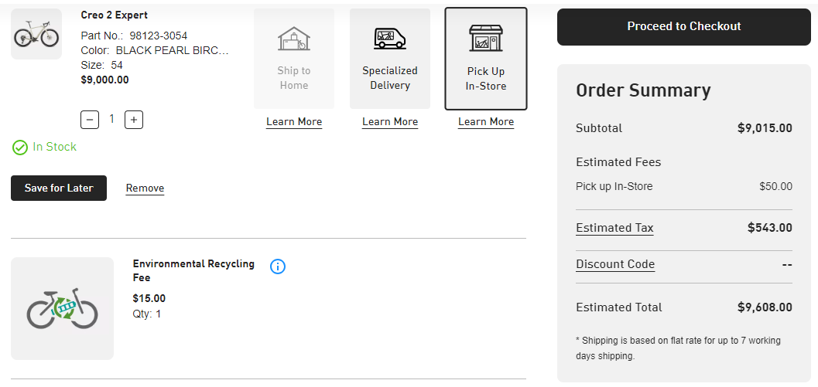Click the Pick Up In-Store shop icon
818x387 pixels.
tap(486, 39)
